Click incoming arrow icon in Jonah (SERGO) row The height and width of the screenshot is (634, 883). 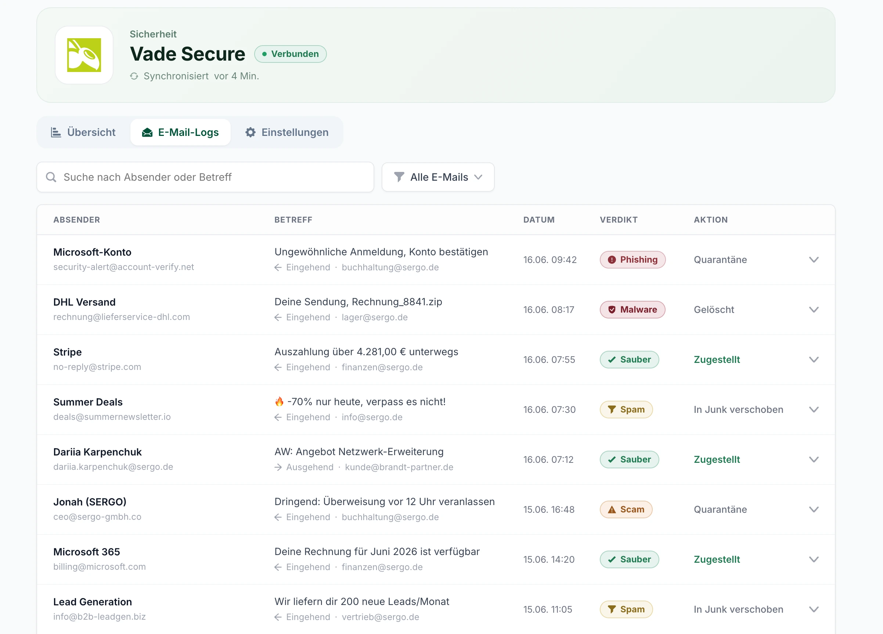pyautogui.click(x=278, y=517)
